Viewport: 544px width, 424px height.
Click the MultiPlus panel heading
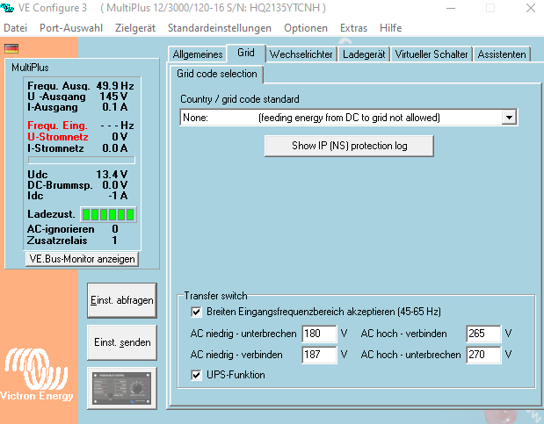coord(30,68)
